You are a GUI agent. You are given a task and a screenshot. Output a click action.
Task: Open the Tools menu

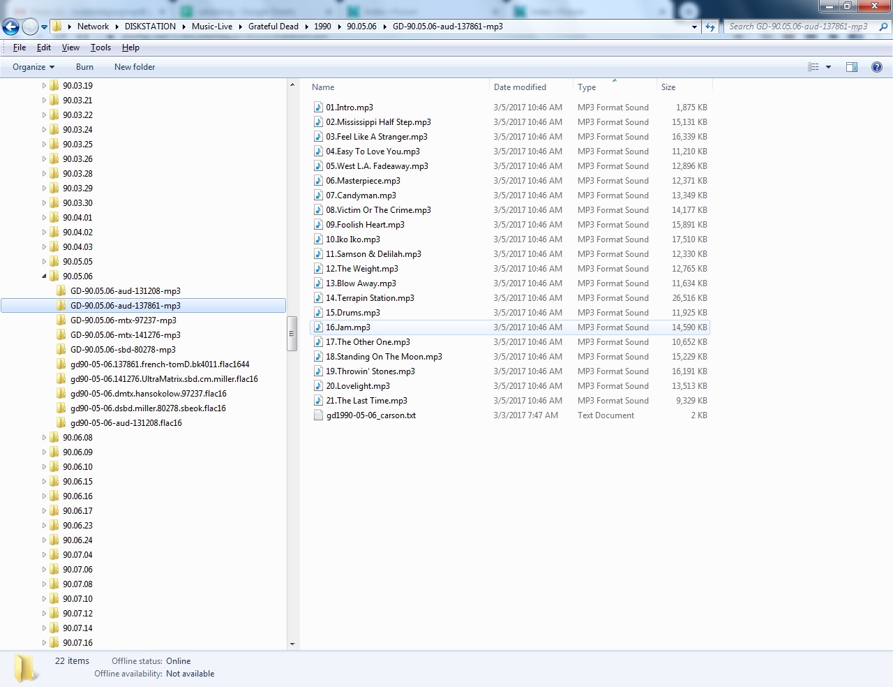100,47
